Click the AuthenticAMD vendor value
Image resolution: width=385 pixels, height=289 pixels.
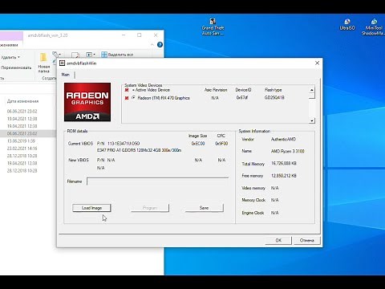pos(283,139)
